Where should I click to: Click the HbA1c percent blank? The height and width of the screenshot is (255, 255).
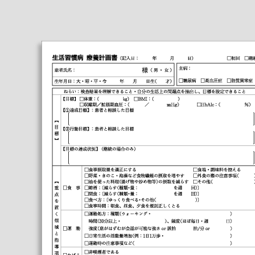232,105
